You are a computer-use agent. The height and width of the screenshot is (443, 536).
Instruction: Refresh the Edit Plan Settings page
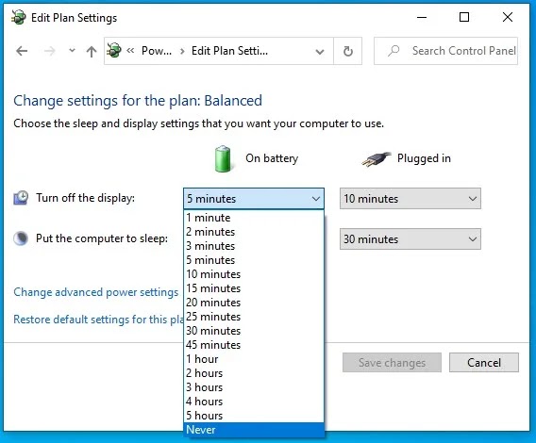click(x=347, y=51)
